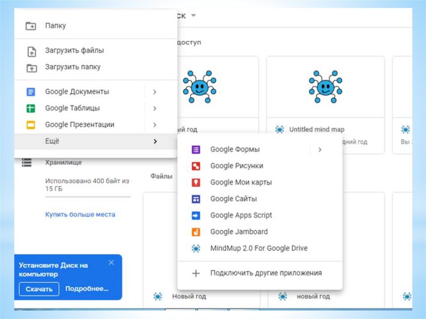Viewport: 426px width, 319px height.
Task: Click the Google Мои карты pin icon
Action: pos(196,183)
